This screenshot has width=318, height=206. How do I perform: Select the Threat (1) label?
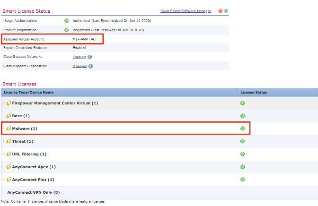tap(23, 141)
